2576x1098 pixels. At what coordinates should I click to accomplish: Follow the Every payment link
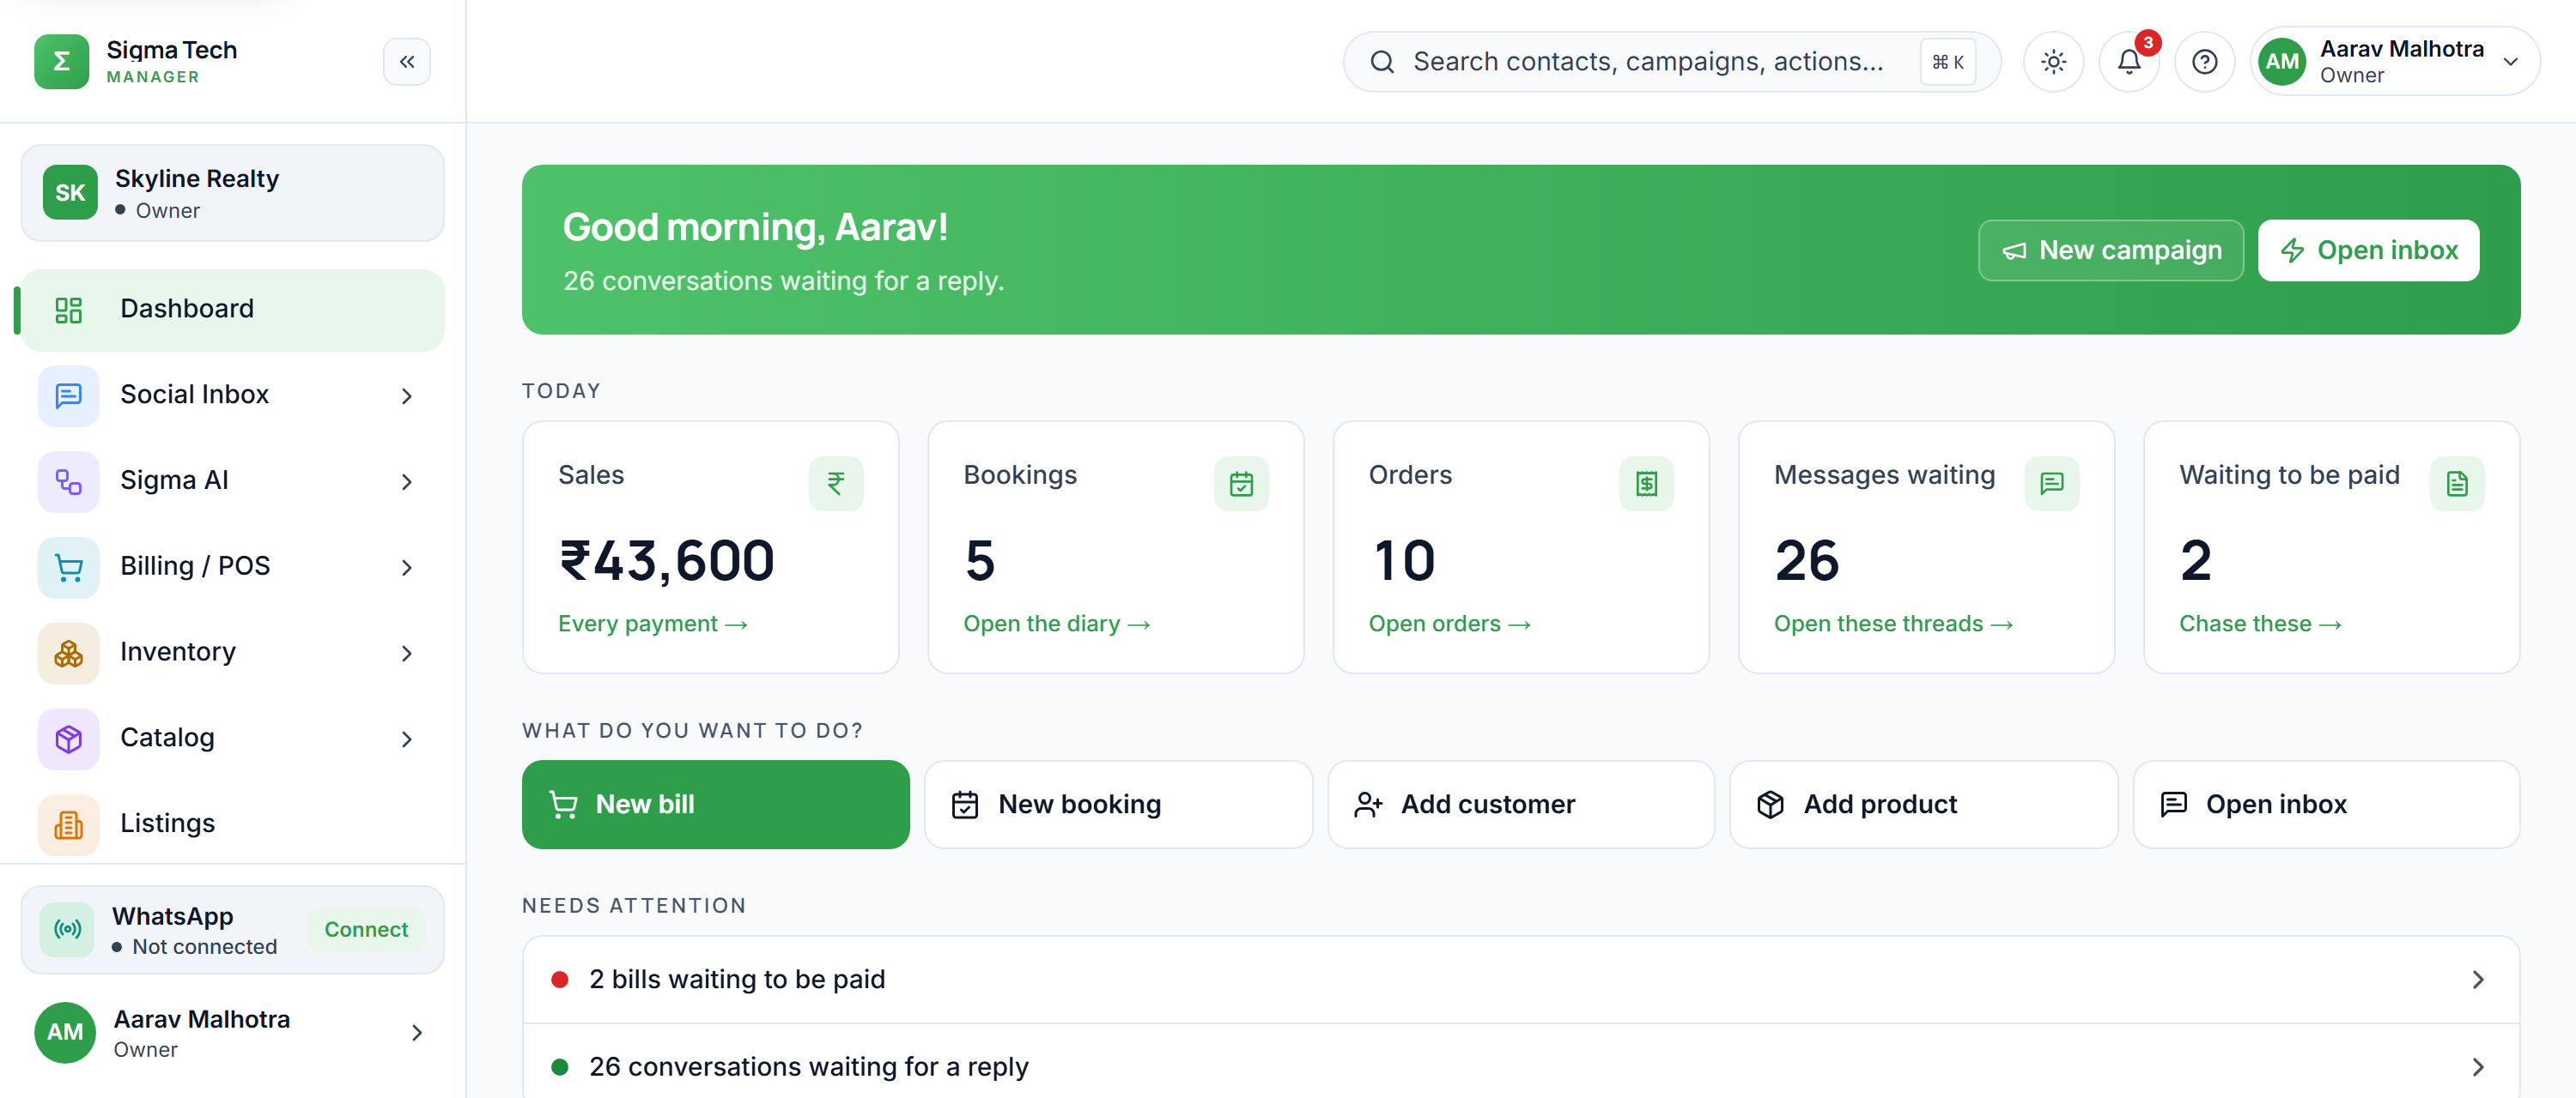pyautogui.click(x=653, y=624)
